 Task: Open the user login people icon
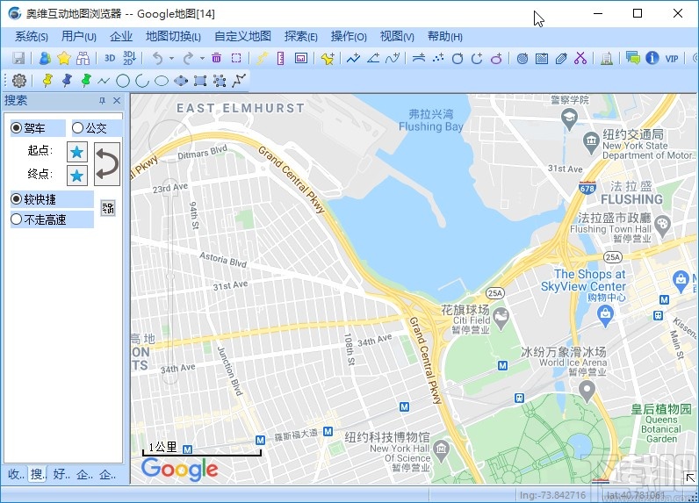45,58
